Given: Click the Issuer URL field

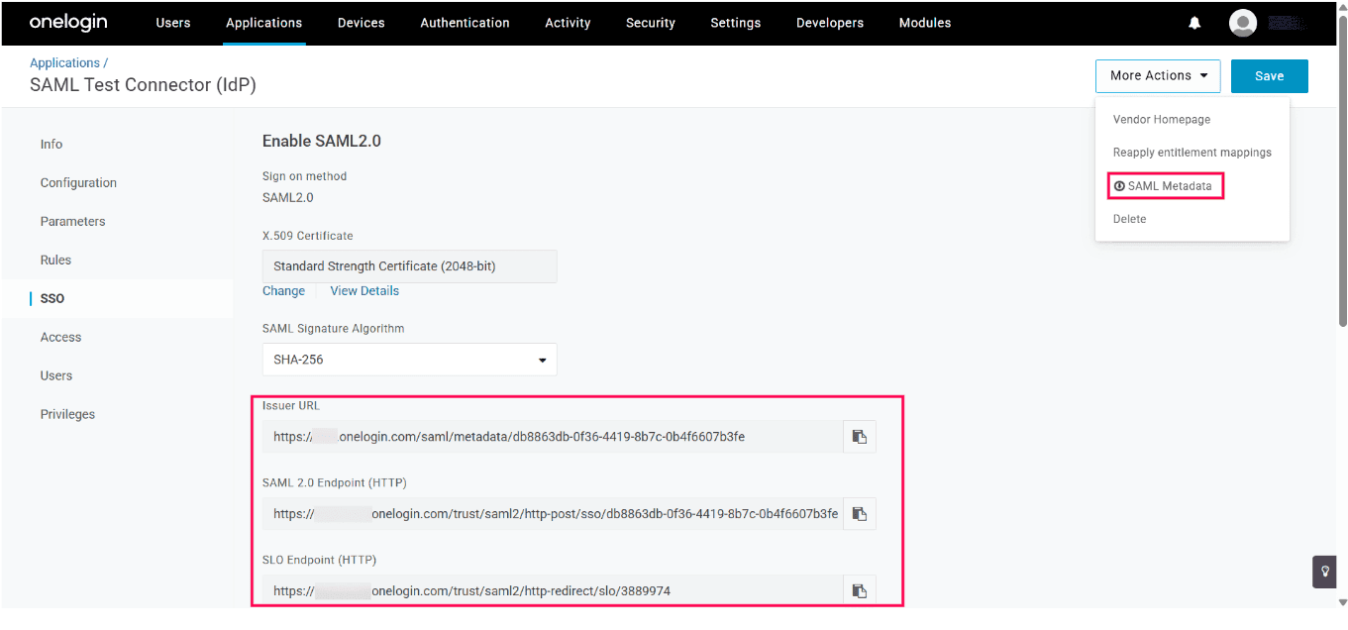Looking at the screenshot, I should click(x=553, y=437).
